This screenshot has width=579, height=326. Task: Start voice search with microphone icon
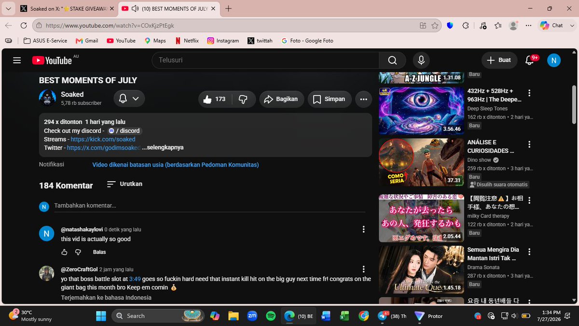pos(421,60)
